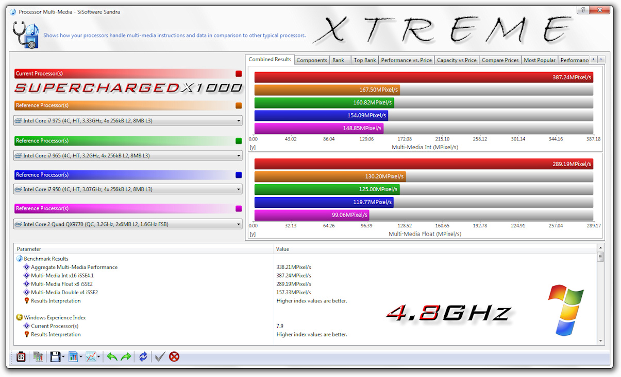Image resolution: width=621 pixels, height=377 pixels.
Task: Select Performance vs. Price tab
Action: 406,60
